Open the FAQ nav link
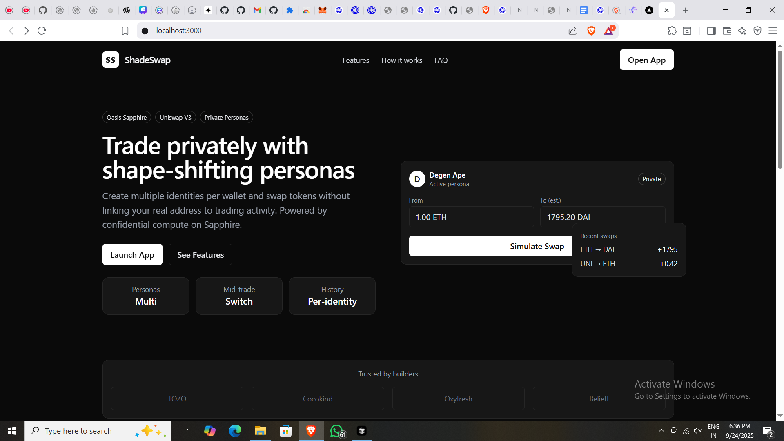The height and width of the screenshot is (441, 784). (441, 60)
